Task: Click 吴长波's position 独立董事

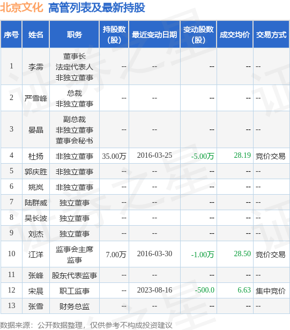Action: pyautogui.click(x=75, y=218)
